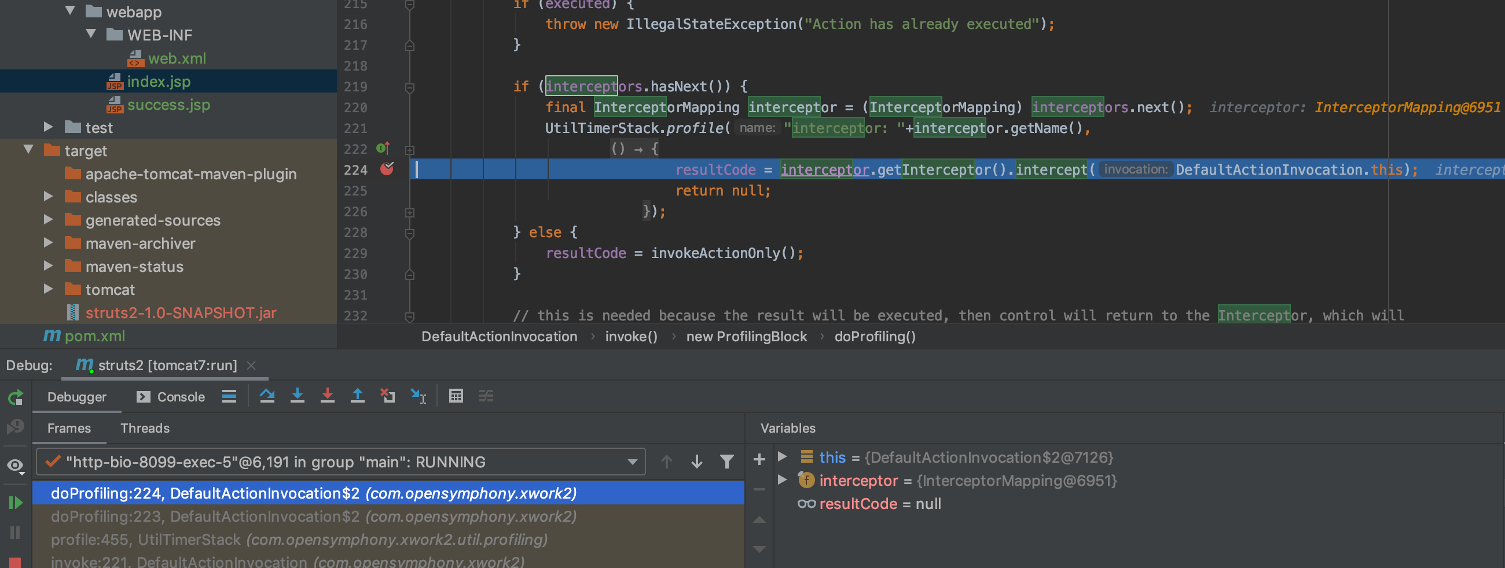Expand the maven-archiver folder
The height and width of the screenshot is (568, 1505).
tap(49, 242)
